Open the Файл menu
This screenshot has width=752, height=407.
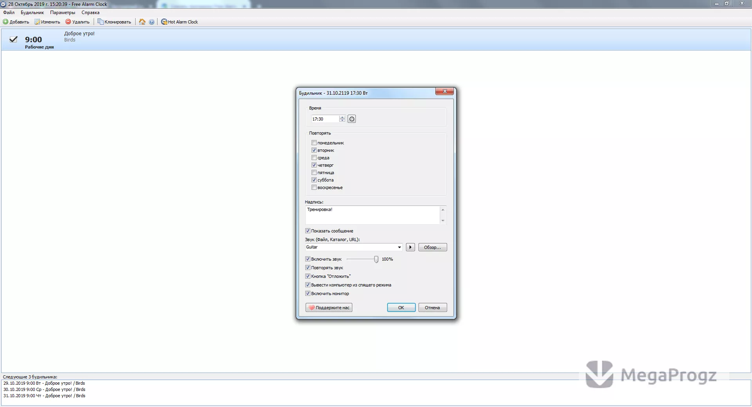tap(9, 13)
